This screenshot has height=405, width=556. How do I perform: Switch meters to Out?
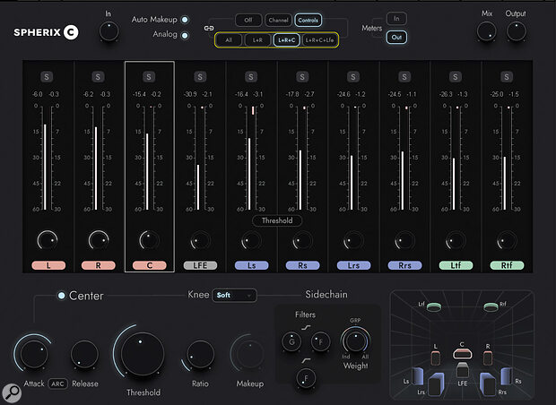(x=396, y=38)
